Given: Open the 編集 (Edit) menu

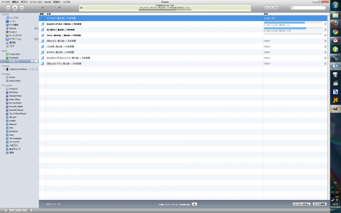Looking at the screenshot, I should point(15,2).
